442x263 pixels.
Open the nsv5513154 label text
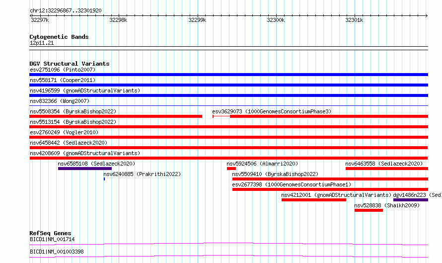click(x=73, y=122)
